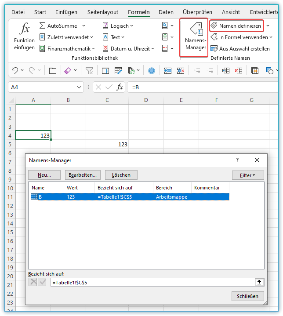Click the undo arrow in quick toolbar
The height and width of the screenshot is (316, 283).
coord(15,70)
